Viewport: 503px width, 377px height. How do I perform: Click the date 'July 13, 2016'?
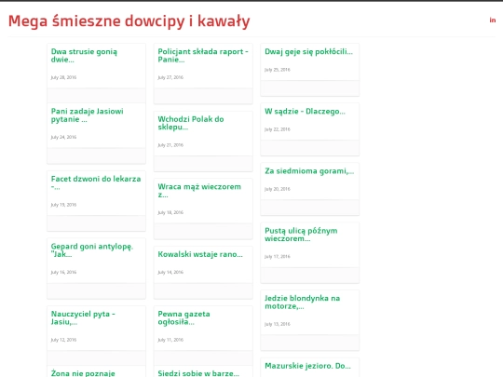[278, 324]
